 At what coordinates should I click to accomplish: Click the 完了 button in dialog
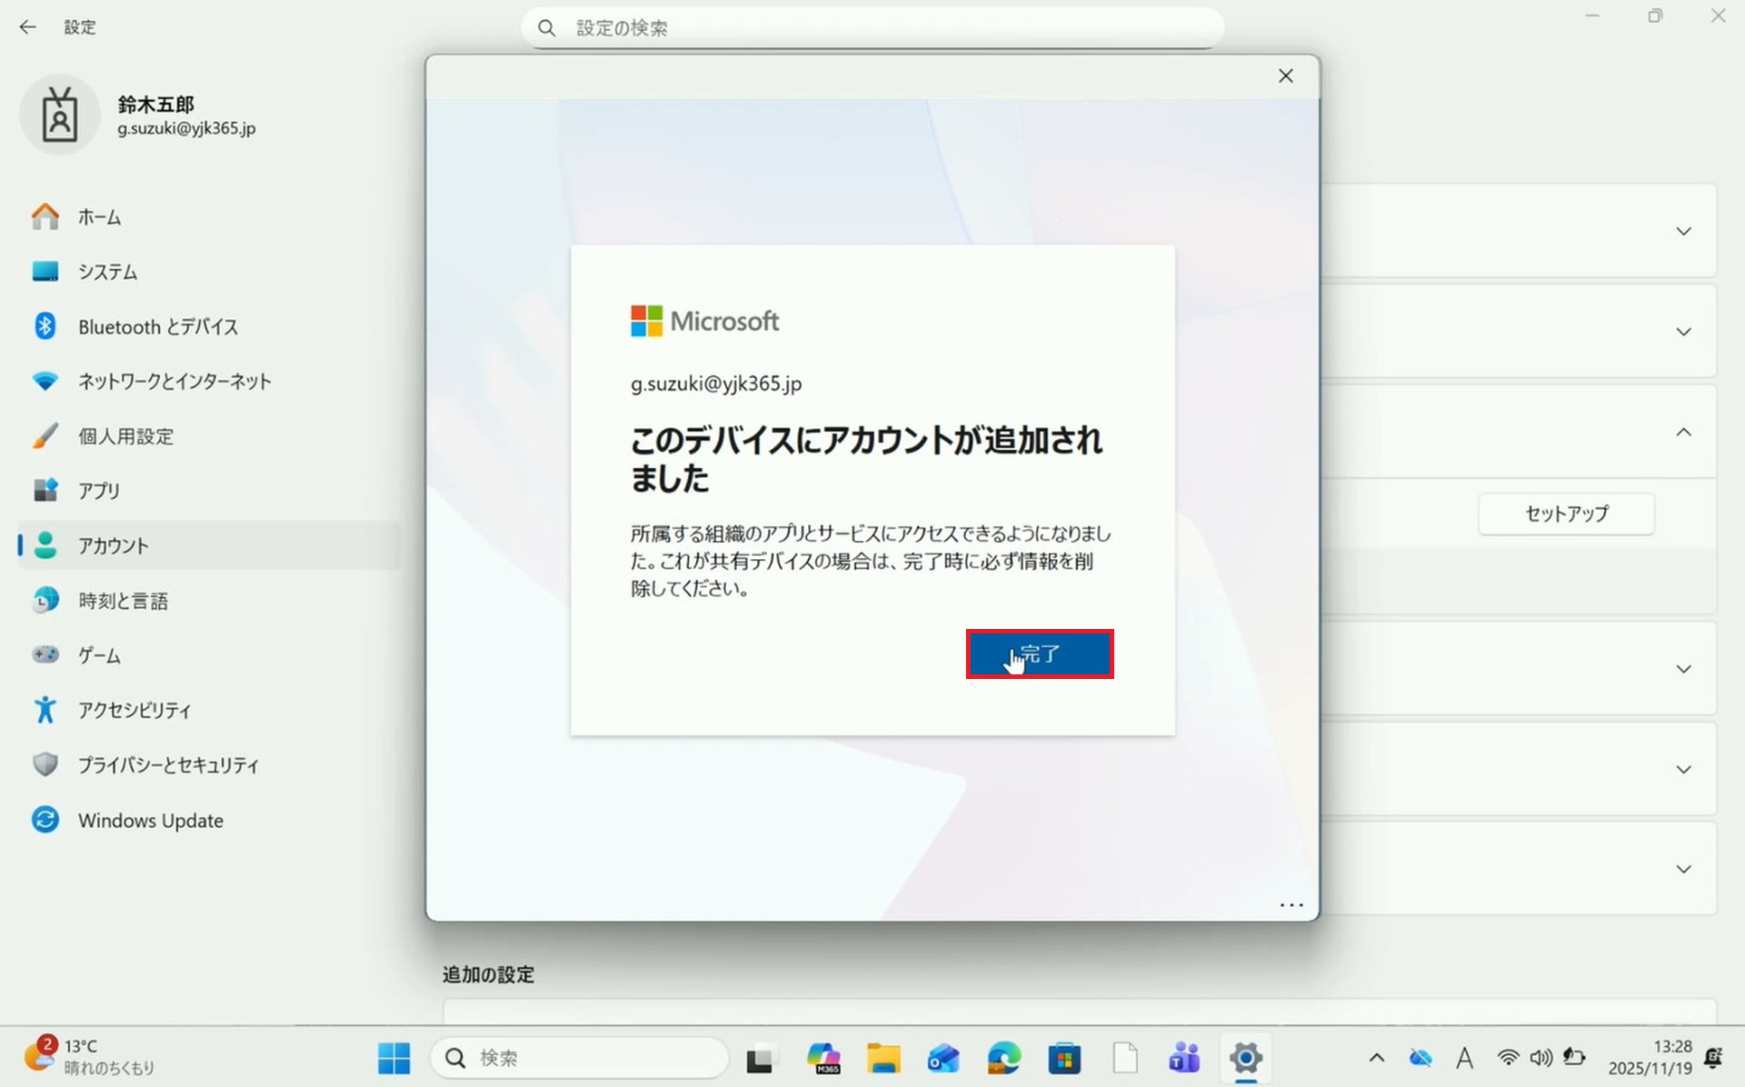click(1039, 653)
